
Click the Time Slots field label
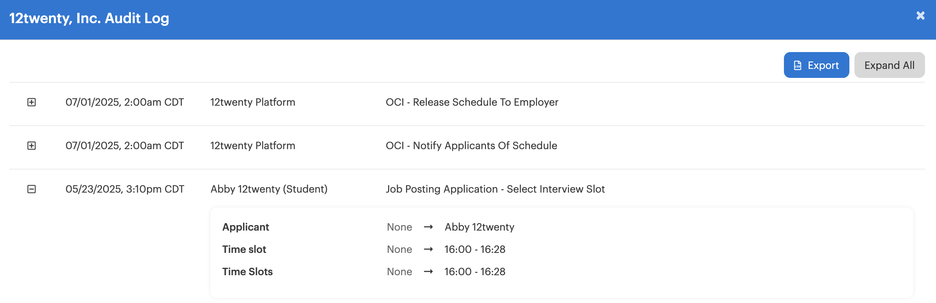click(x=247, y=272)
